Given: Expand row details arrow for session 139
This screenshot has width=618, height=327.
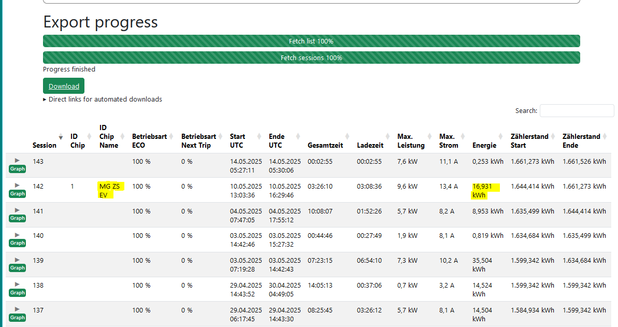Looking at the screenshot, I should [x=17, y=260].
